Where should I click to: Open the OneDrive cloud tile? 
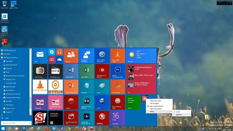tap(59, 60)
